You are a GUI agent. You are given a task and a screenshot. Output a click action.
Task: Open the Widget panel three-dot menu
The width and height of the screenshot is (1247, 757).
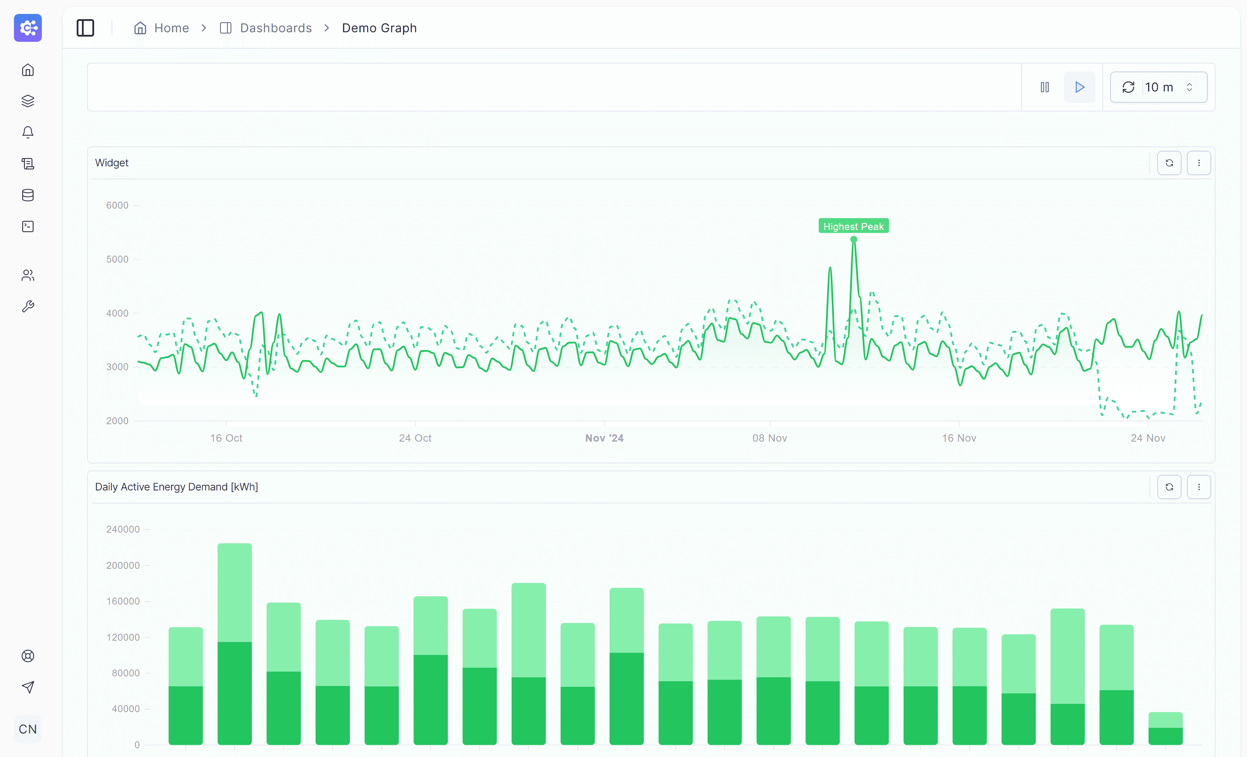coord(1198,163)
